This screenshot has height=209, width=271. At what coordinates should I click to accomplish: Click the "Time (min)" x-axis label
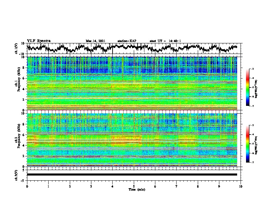137,190
